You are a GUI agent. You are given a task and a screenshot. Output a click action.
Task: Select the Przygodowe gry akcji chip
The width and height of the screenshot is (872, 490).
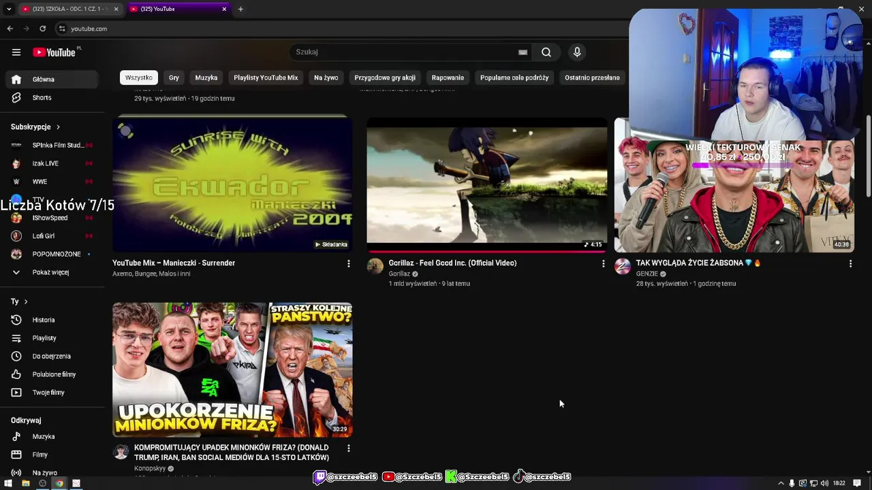coord(385,78)
